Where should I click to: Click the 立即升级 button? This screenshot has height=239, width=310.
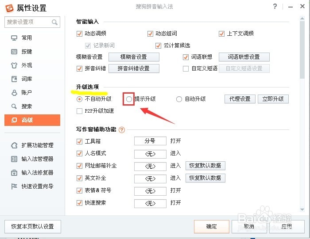pyautogui.click(x=273, y=99)
